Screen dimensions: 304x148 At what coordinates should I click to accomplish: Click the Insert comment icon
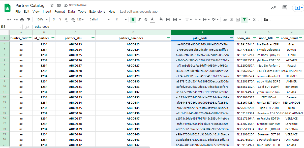coord(231,19)
